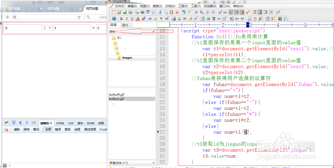The height and width of the screenshot is (168, 334).
Task: Open Find with the magnifier icon
Action: pos(196,12)
